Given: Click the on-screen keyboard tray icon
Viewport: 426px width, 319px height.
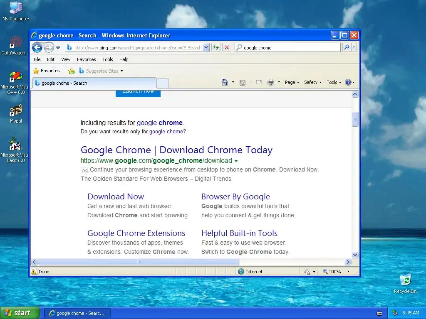Looking at the screenshot, I should pos(379,313).
